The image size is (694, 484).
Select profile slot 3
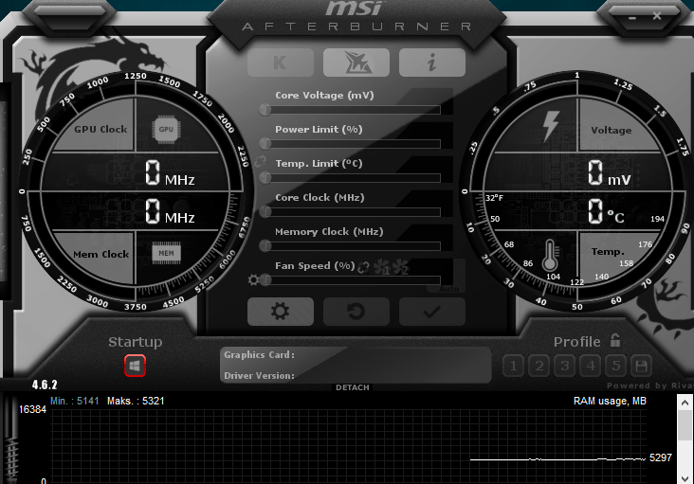coord(565,366)
